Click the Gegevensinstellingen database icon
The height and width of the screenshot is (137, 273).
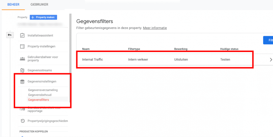tap(22, 81)
